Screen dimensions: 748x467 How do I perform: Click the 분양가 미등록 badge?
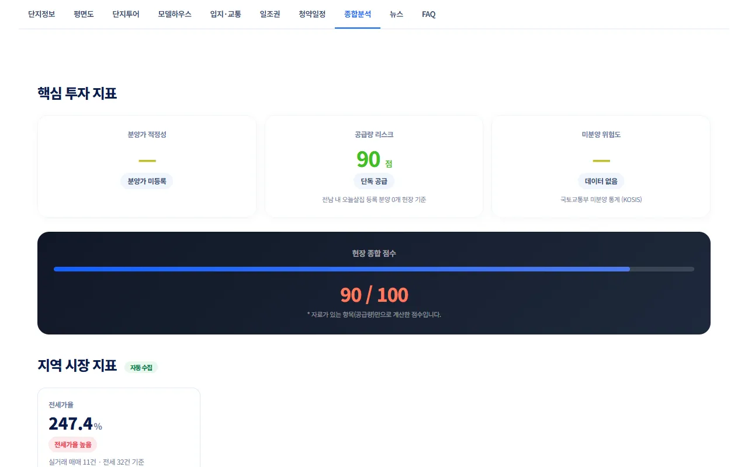(x=147, y=181)
